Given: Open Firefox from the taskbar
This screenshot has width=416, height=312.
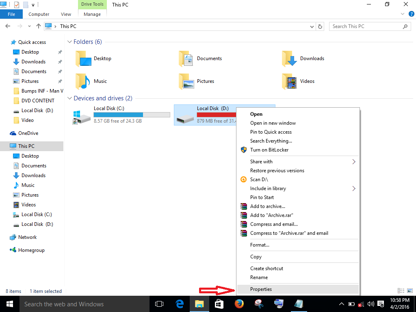Looking at the screenshot, I should coord(239,303).
